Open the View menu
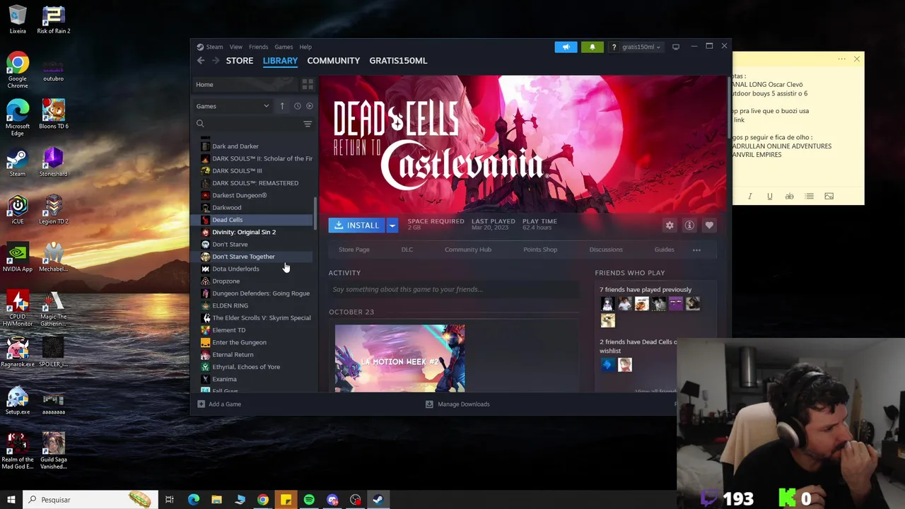Image resolution: width=905 pixels, height=509 pixels. (235, 47)
